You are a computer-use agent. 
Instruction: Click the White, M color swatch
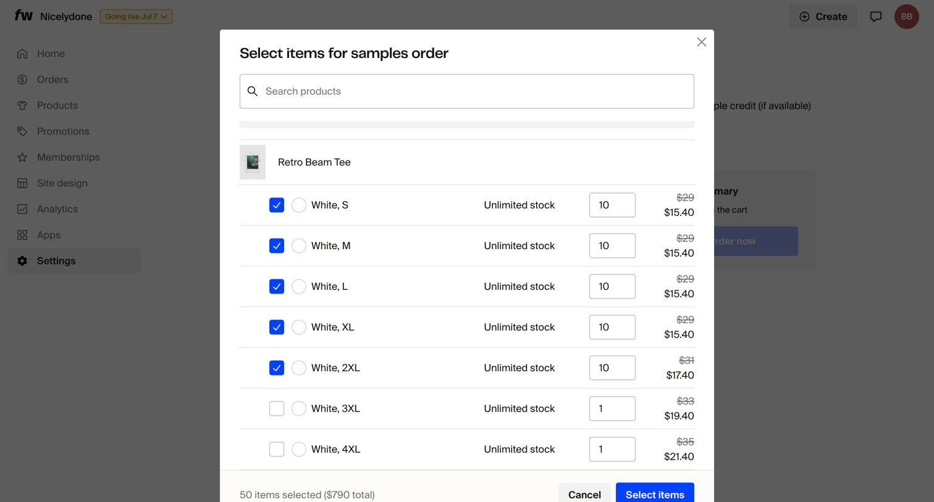click(x=299, y=245)
